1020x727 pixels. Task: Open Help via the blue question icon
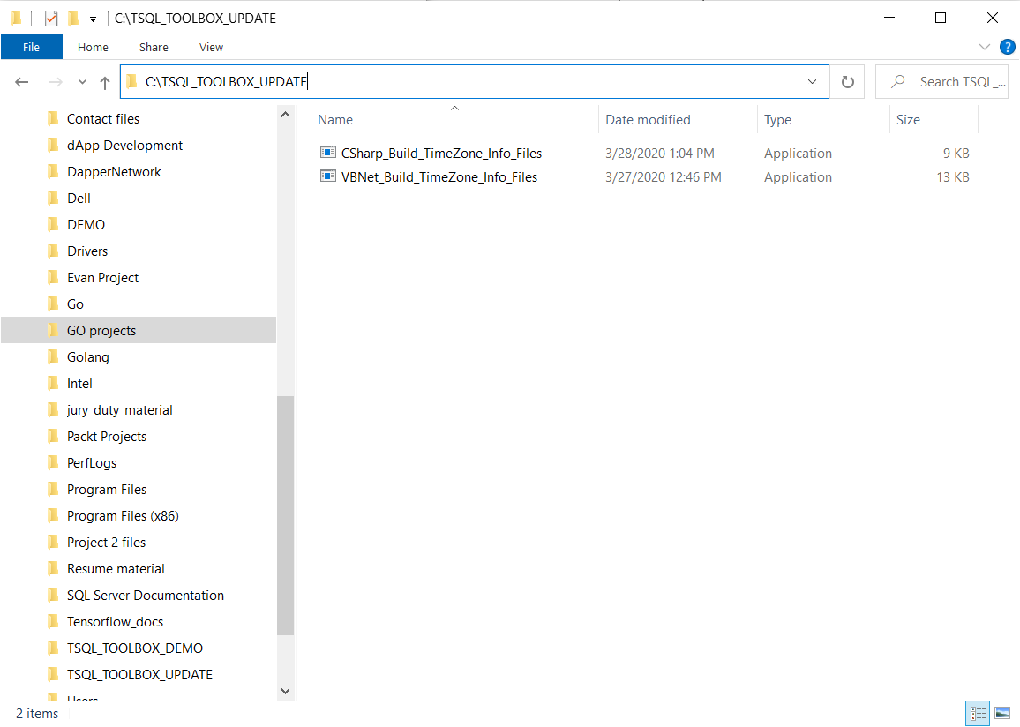click(1007, 47)
